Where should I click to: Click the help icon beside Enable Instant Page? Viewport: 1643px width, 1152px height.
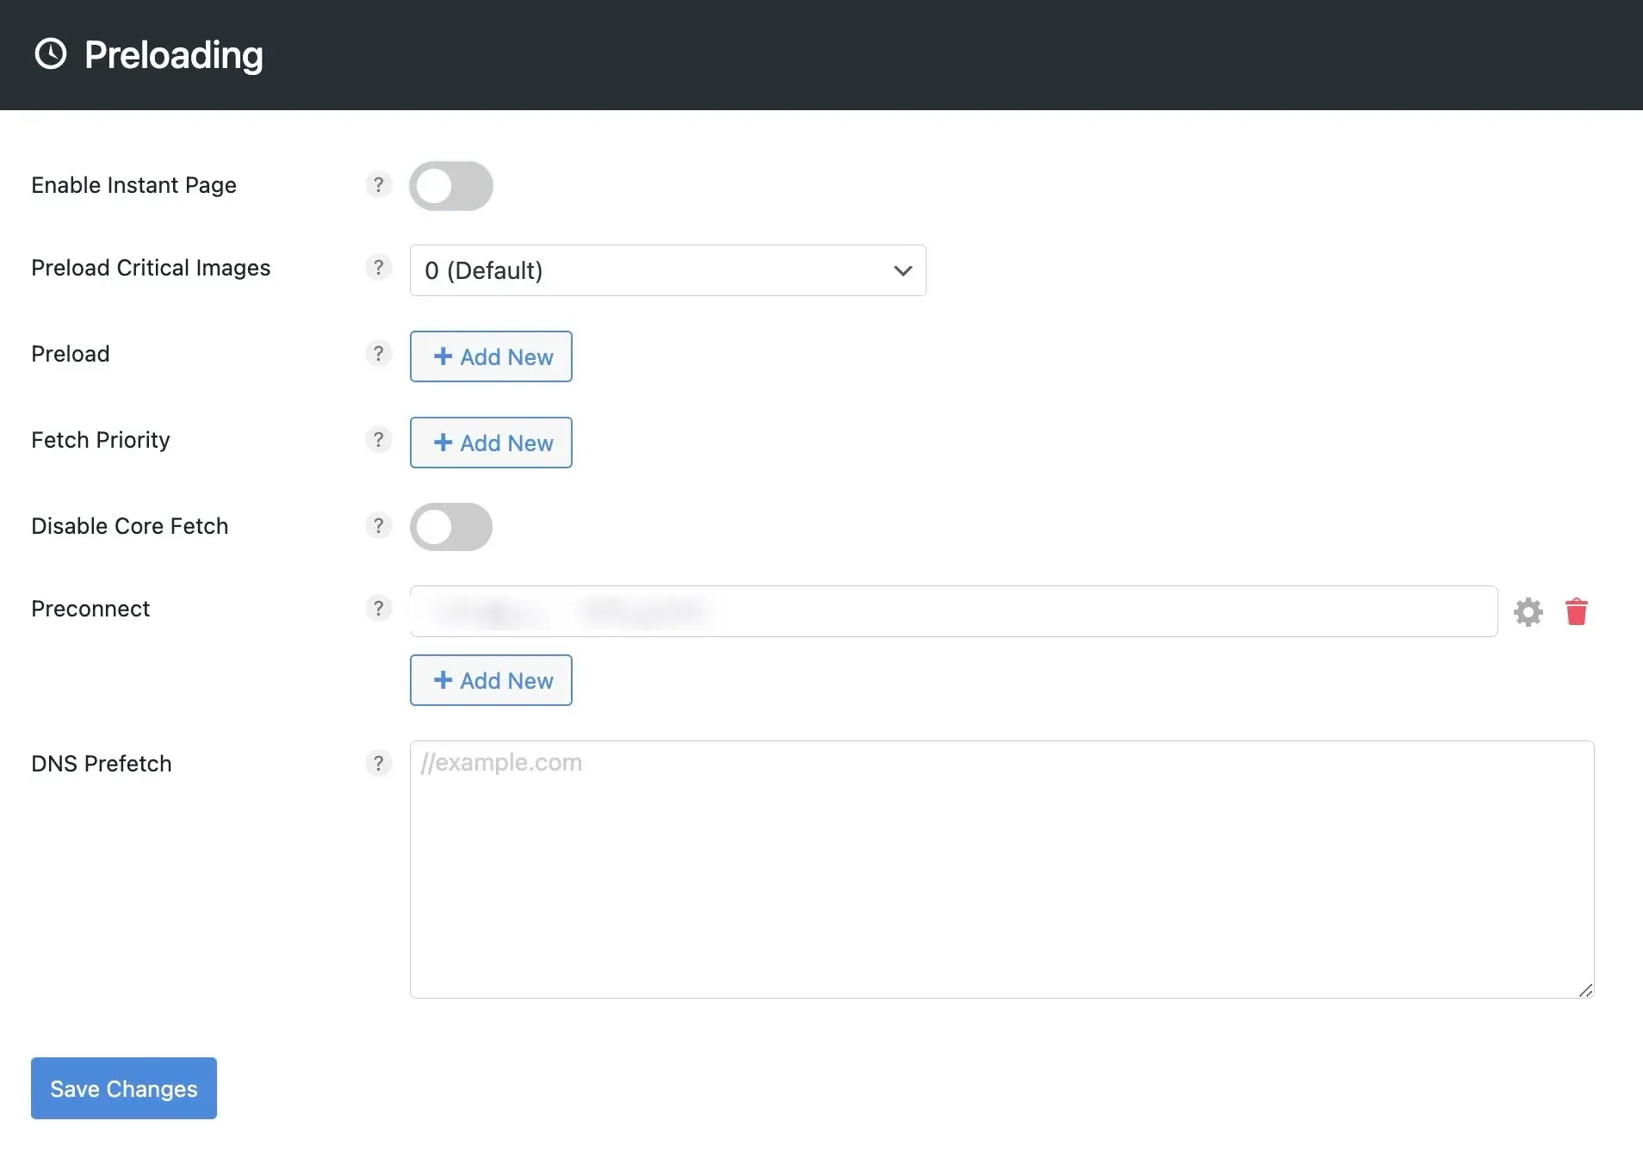[378, 184]
